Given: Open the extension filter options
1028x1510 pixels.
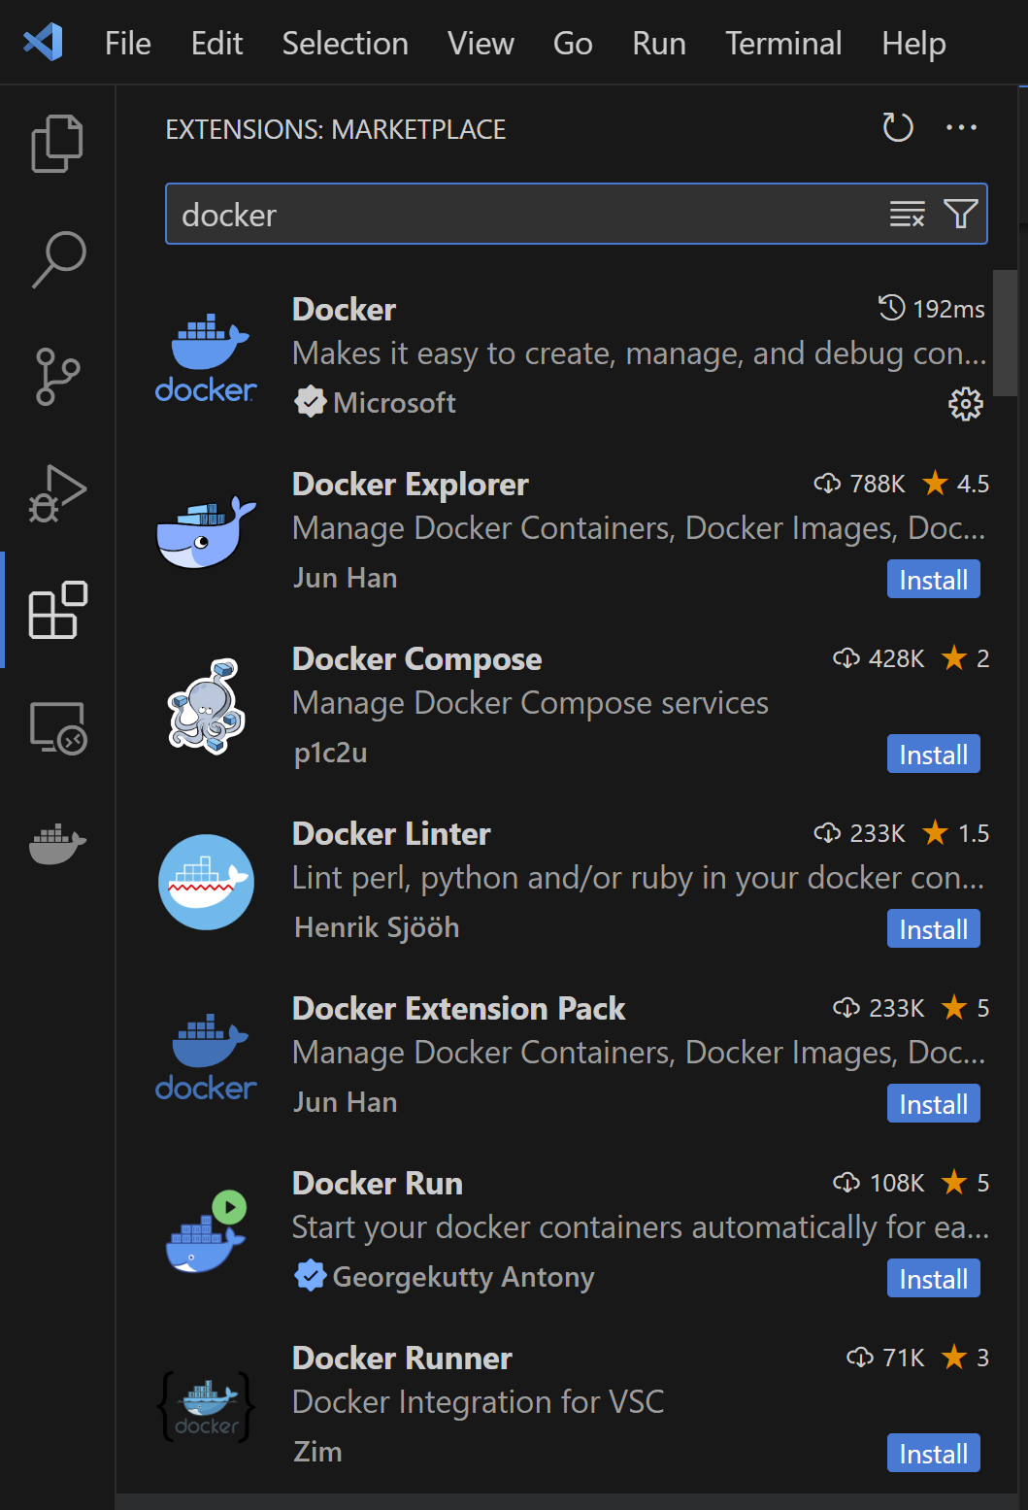Looking at the screenshot, I should click(960, 214).
